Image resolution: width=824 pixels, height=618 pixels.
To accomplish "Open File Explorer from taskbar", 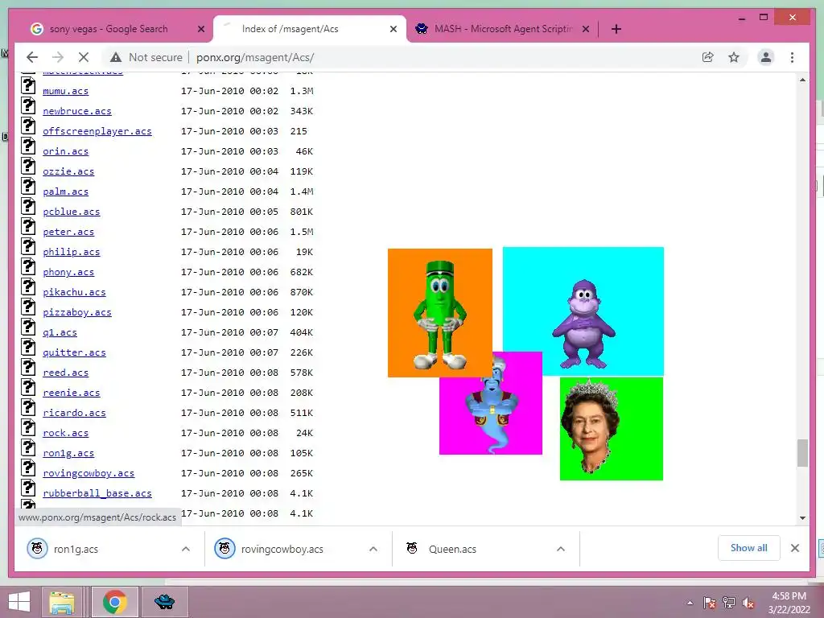I will (62, 602).
